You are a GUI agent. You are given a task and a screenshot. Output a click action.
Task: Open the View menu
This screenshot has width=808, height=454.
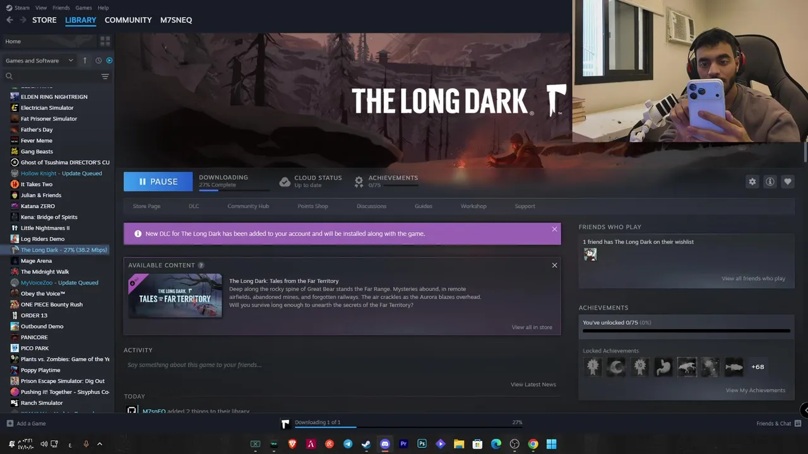(41, 8)
